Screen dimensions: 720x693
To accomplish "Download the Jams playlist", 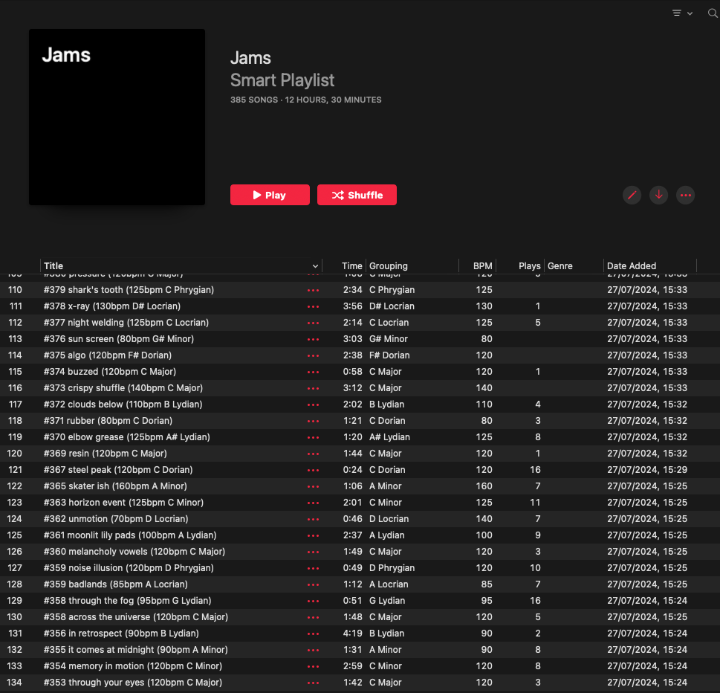I will pos(658,195).
